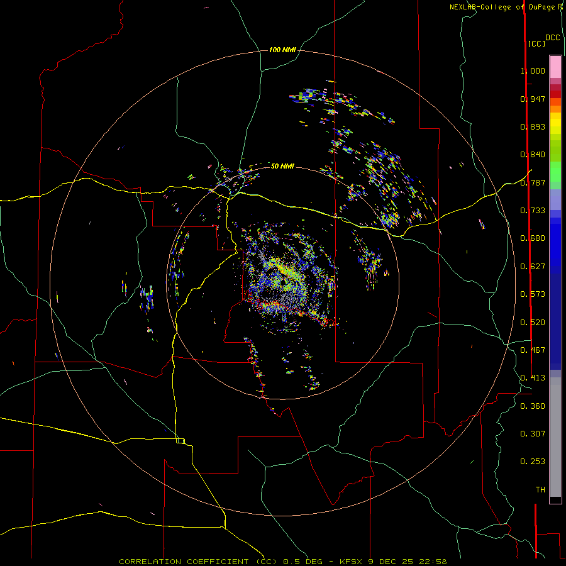
Task: Click the TH threshold label
Action: tap(540, 490)
